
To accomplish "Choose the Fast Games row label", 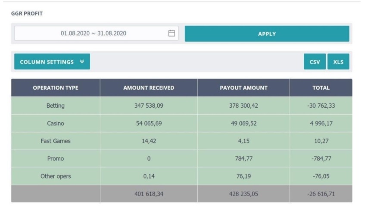I will [x=55, y=141].
